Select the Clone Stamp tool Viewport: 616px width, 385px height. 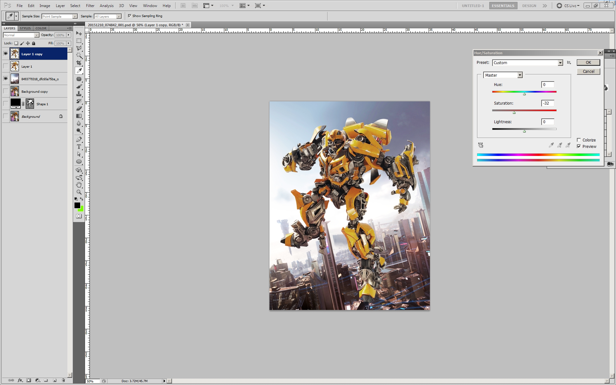pyautogui.click(x=79, y=94)
